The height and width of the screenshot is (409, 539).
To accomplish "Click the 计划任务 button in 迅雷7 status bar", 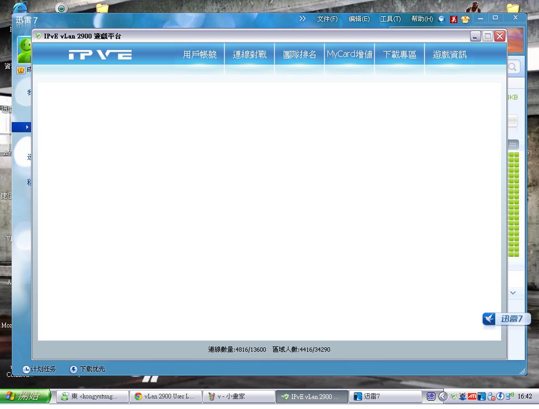I will point(39,369).
